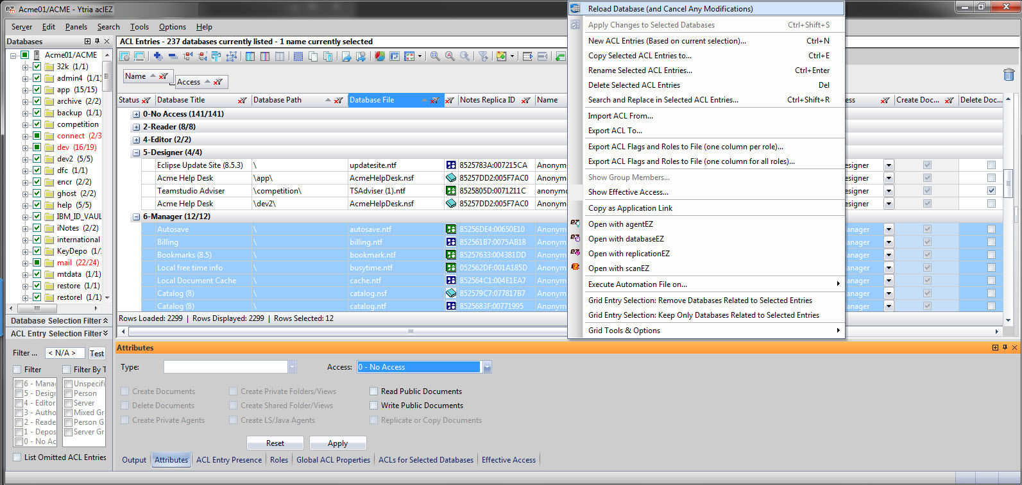Screen dimensions: 1022x485
Task: Click the filter icon in Database Title column
Action: (242, 101)
